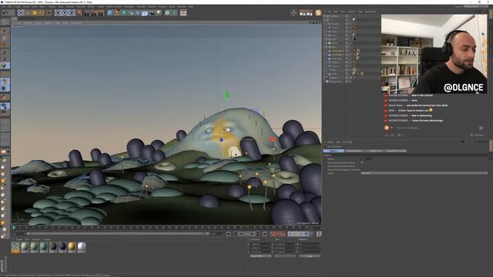Toggle the Y-axis lock
The image size is (493, 277).
(x=65, y=12)
